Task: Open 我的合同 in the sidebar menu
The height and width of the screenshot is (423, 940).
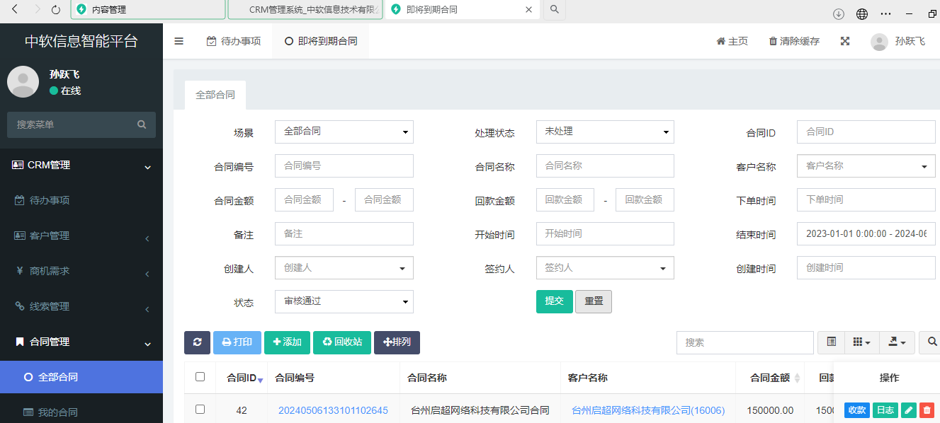Action: coord(57,412)
